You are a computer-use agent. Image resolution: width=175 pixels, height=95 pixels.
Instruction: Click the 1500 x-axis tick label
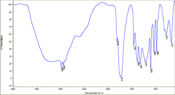pyautogui.click(x=132, y=89)
